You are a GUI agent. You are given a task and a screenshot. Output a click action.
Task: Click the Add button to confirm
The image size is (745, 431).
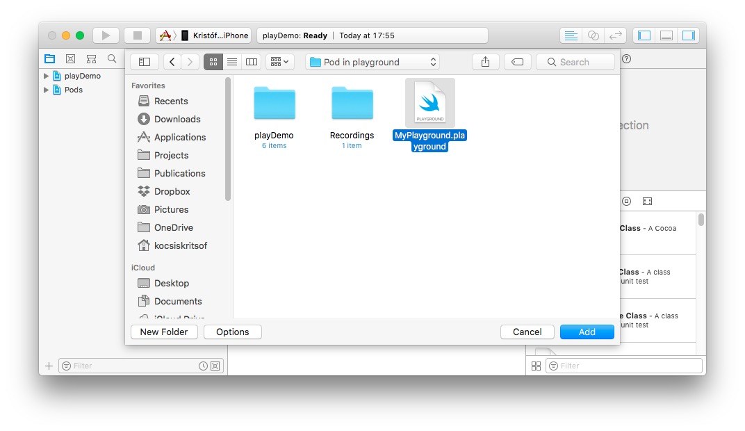[x=587, y=332]
